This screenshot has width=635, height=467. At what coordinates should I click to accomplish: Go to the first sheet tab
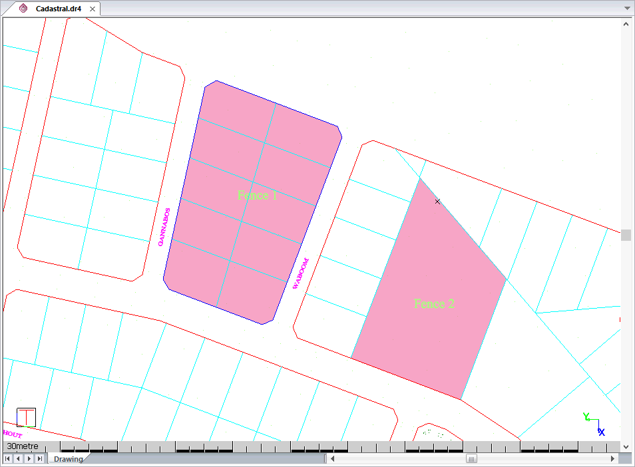point(8,459)
